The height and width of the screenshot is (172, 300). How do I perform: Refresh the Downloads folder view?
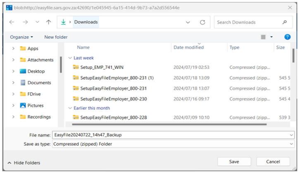202,22
